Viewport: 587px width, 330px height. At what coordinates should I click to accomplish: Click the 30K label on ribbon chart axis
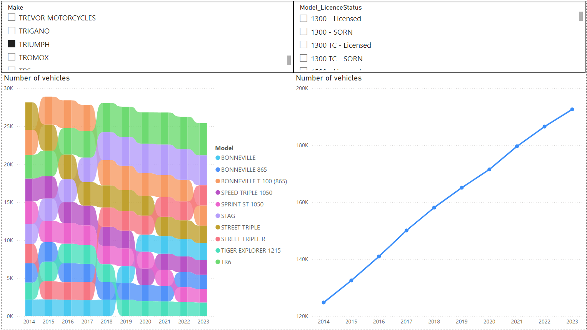pos(8,88)
